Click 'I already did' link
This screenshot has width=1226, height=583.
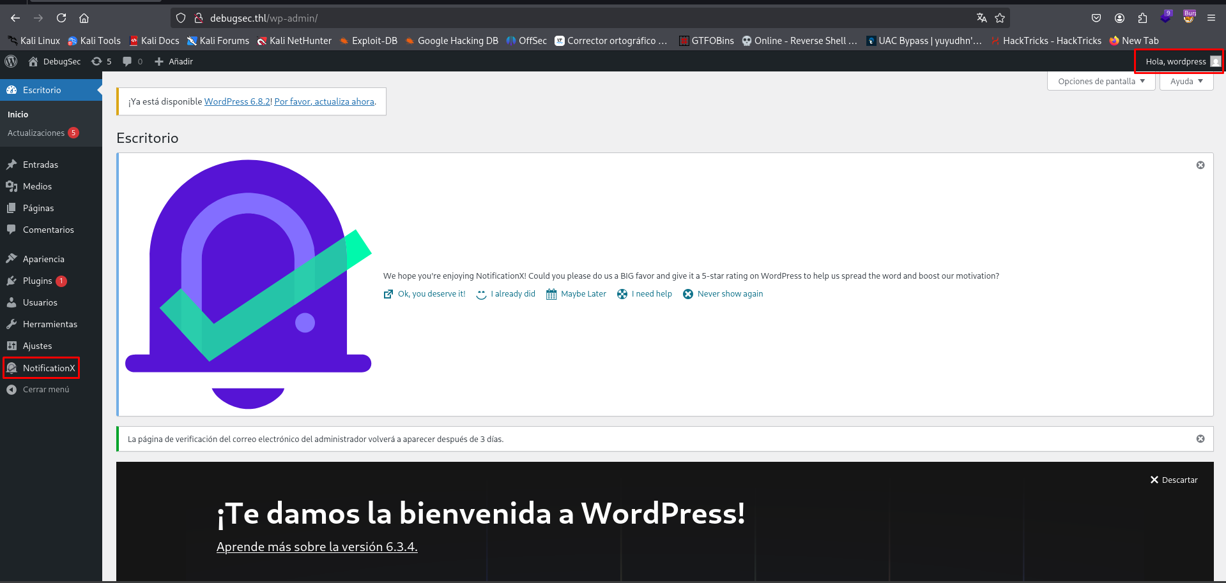[506, 294]
